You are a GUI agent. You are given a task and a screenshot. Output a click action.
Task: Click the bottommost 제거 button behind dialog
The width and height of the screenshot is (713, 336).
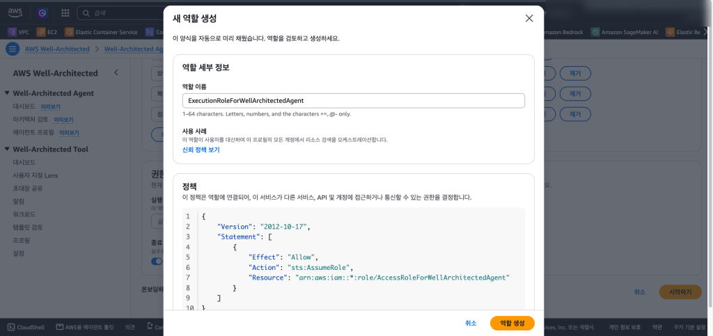point(574,114)
